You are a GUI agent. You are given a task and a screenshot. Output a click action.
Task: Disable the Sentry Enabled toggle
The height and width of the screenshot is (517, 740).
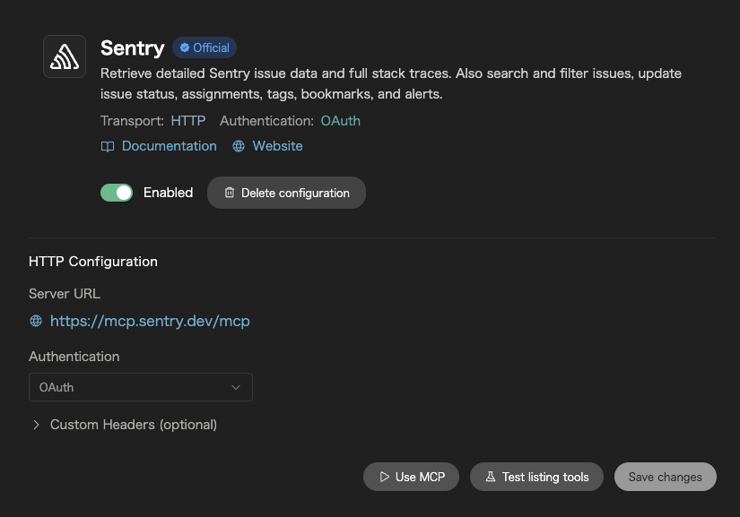click(117, 193)
